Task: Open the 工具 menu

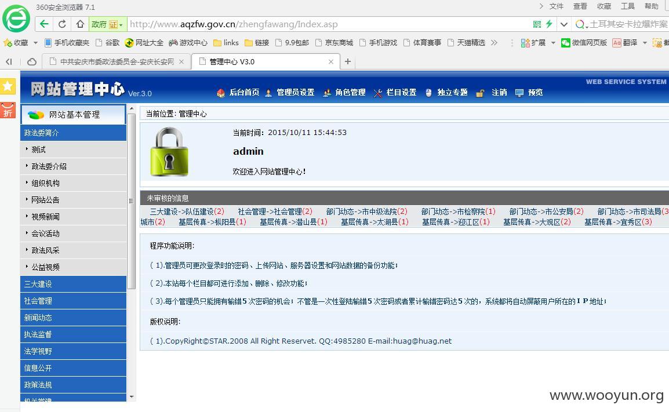Action: (x=628, y=6)
